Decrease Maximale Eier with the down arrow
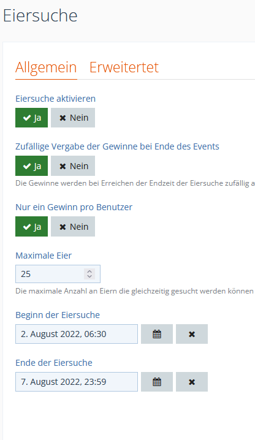Screen dimensions: 255x440 click(x=89, y=276)
